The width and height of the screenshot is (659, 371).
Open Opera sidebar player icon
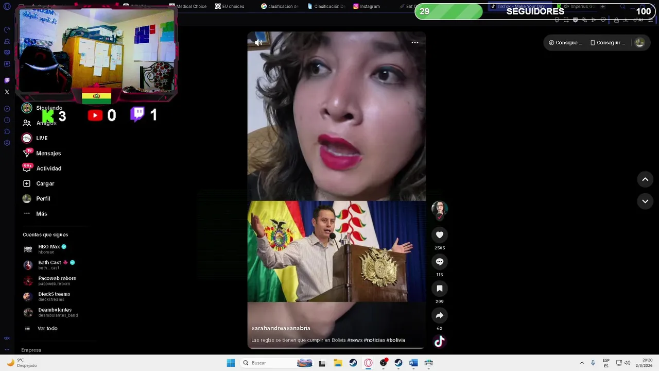pyautogui.click(x=7, y=109)
